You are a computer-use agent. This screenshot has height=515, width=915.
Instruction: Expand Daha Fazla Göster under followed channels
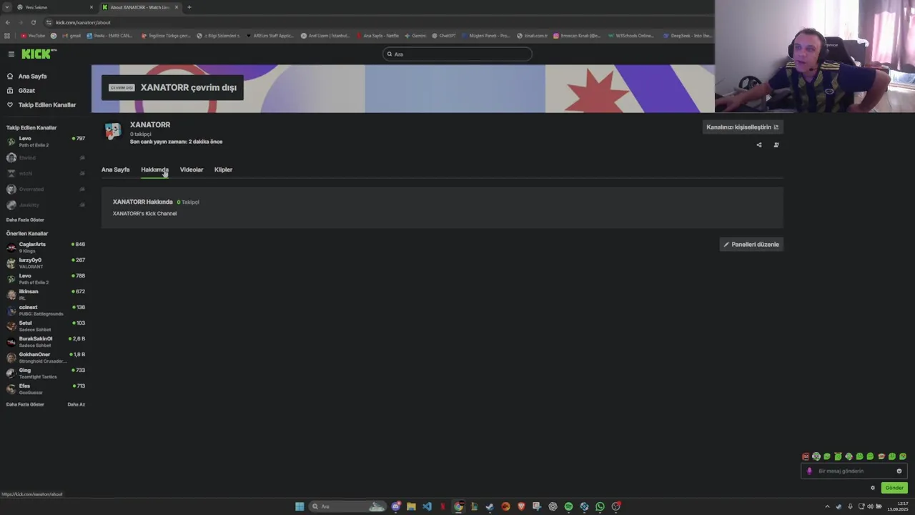click(x=25, y=220)
